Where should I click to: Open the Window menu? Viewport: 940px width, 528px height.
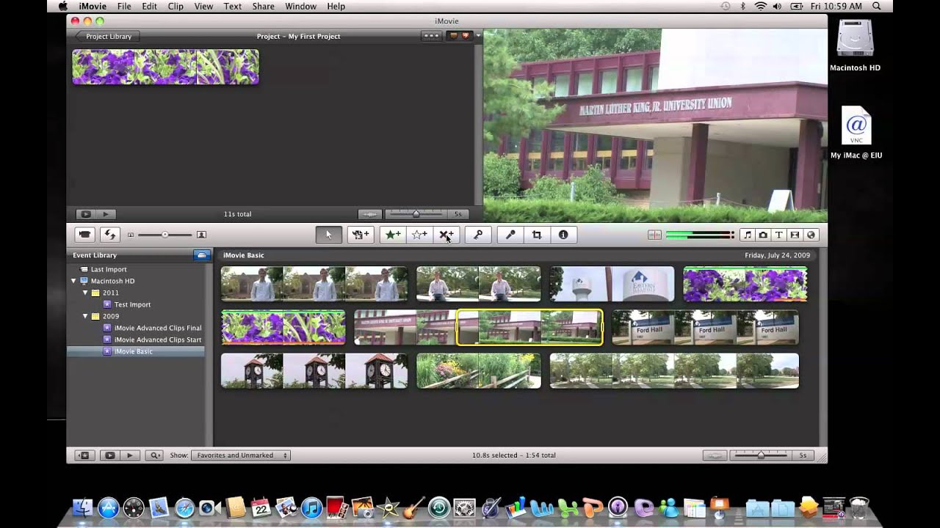(x=300, y=6)
